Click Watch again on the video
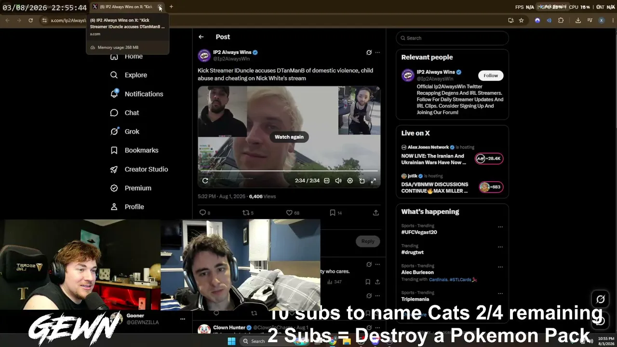This screenshot has height=347, width=617. pos(289,137)
